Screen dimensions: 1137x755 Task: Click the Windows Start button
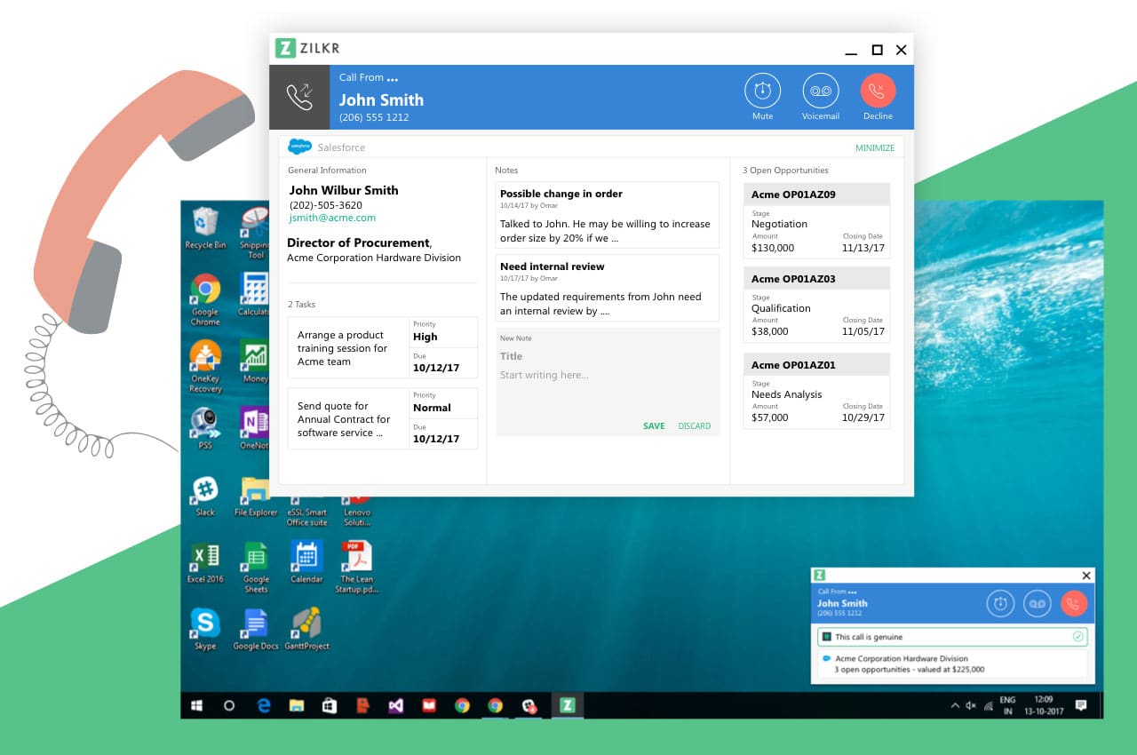[196, 705]
